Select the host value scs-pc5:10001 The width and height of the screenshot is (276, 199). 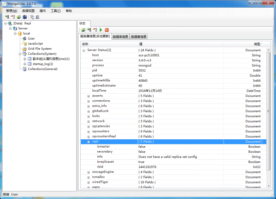pyautogui.click(x=149, y=55)
